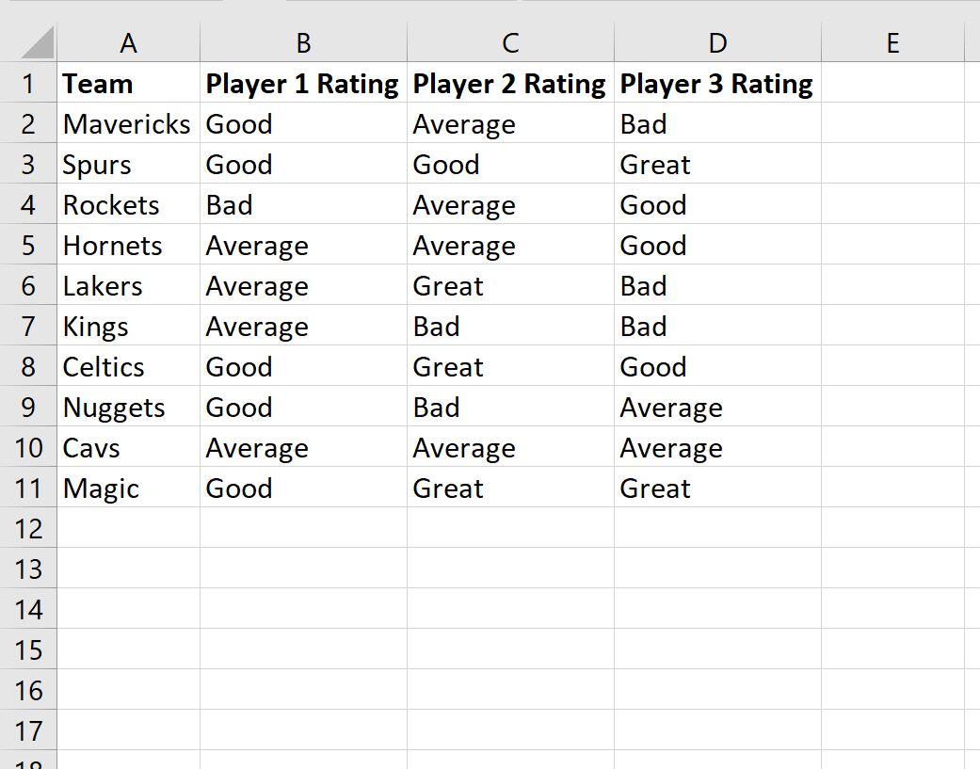Image resolution: width=980 pixels, height=769 pixels.
Task: Click Spurs' Player 3 rating cell
Action: click(717, 165)
